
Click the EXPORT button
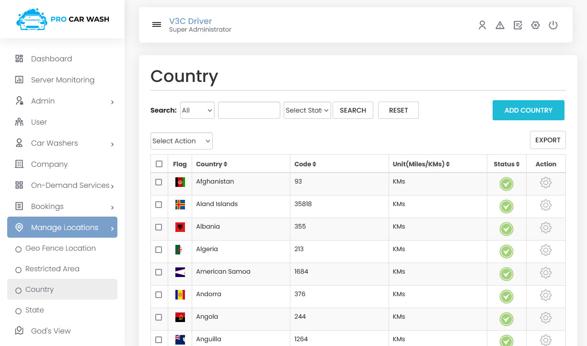click(x=548, y=140)
